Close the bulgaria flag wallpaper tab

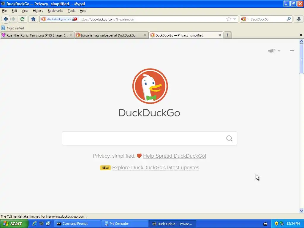tap(145, 35)
